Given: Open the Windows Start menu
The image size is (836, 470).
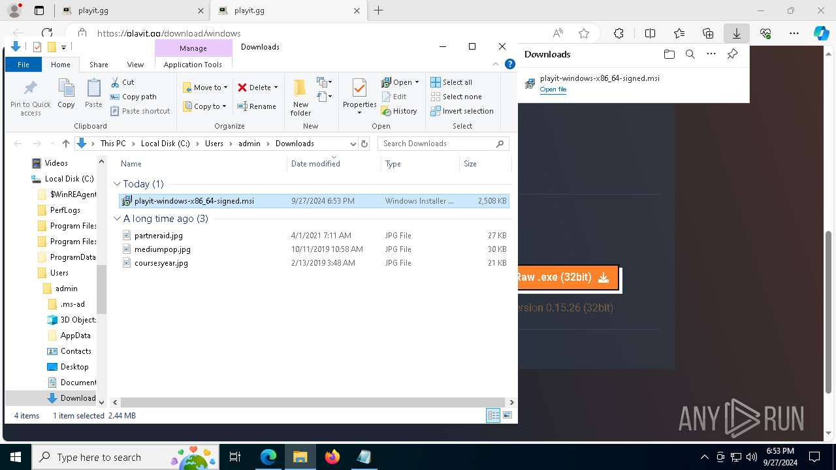Looking at the screenshot, I should [15, 457].
